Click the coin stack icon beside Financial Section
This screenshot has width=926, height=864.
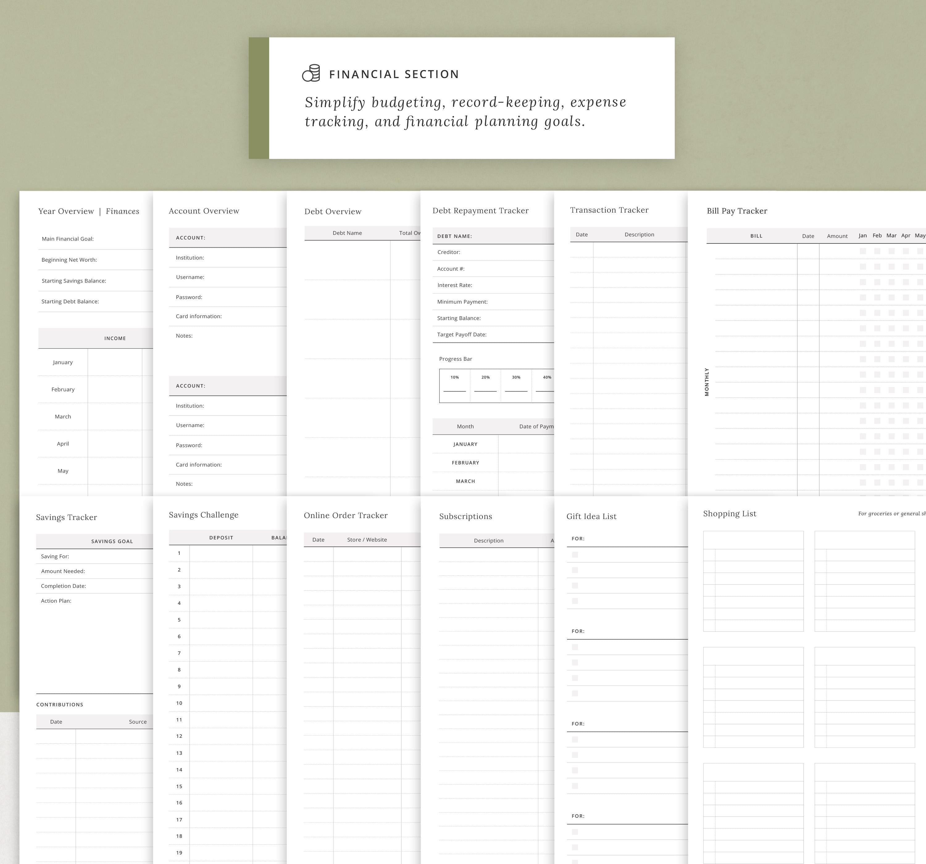(311, 73)
